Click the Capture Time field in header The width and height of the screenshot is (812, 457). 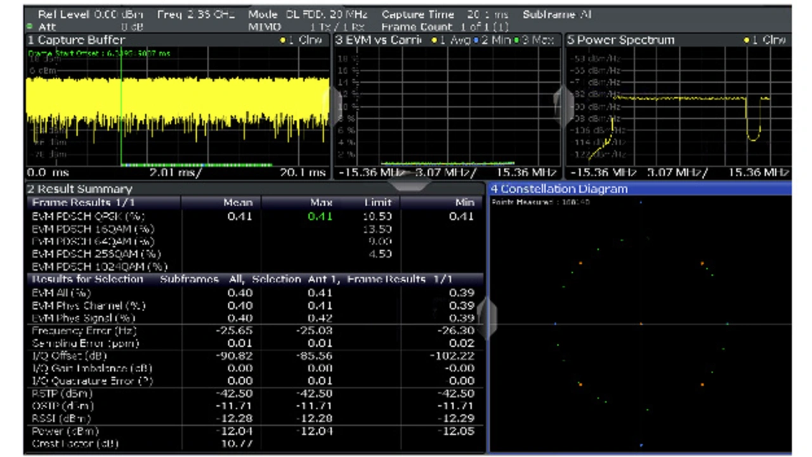444,14
